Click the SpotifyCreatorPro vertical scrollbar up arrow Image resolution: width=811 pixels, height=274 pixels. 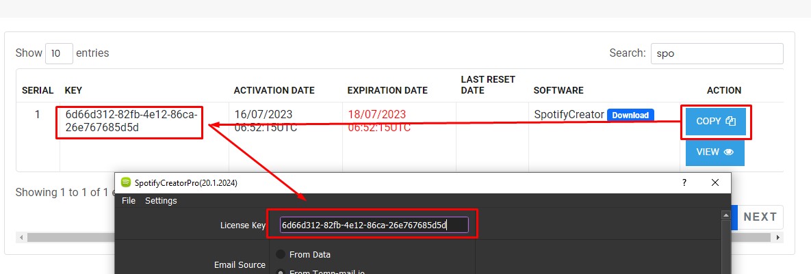(x=725, y=215)
